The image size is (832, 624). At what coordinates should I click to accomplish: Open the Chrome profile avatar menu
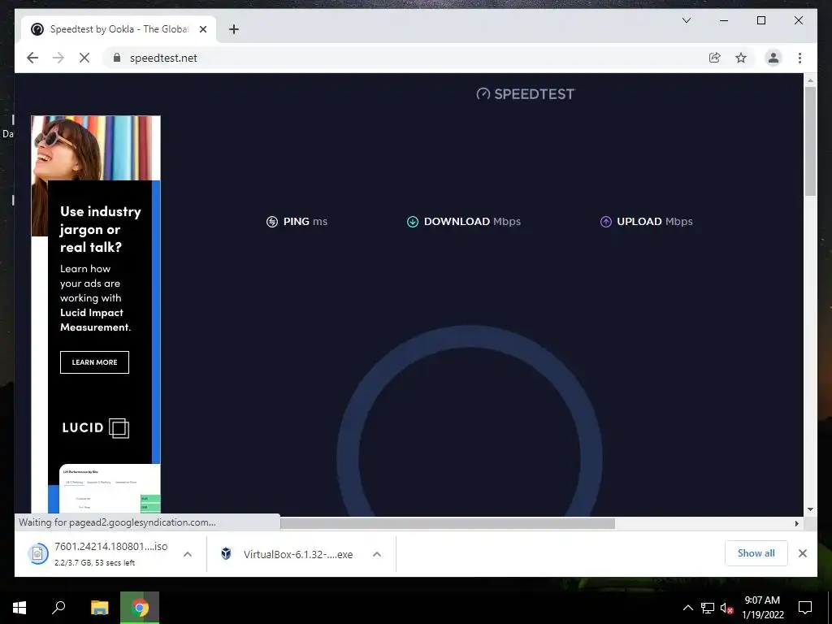point(773,58)
